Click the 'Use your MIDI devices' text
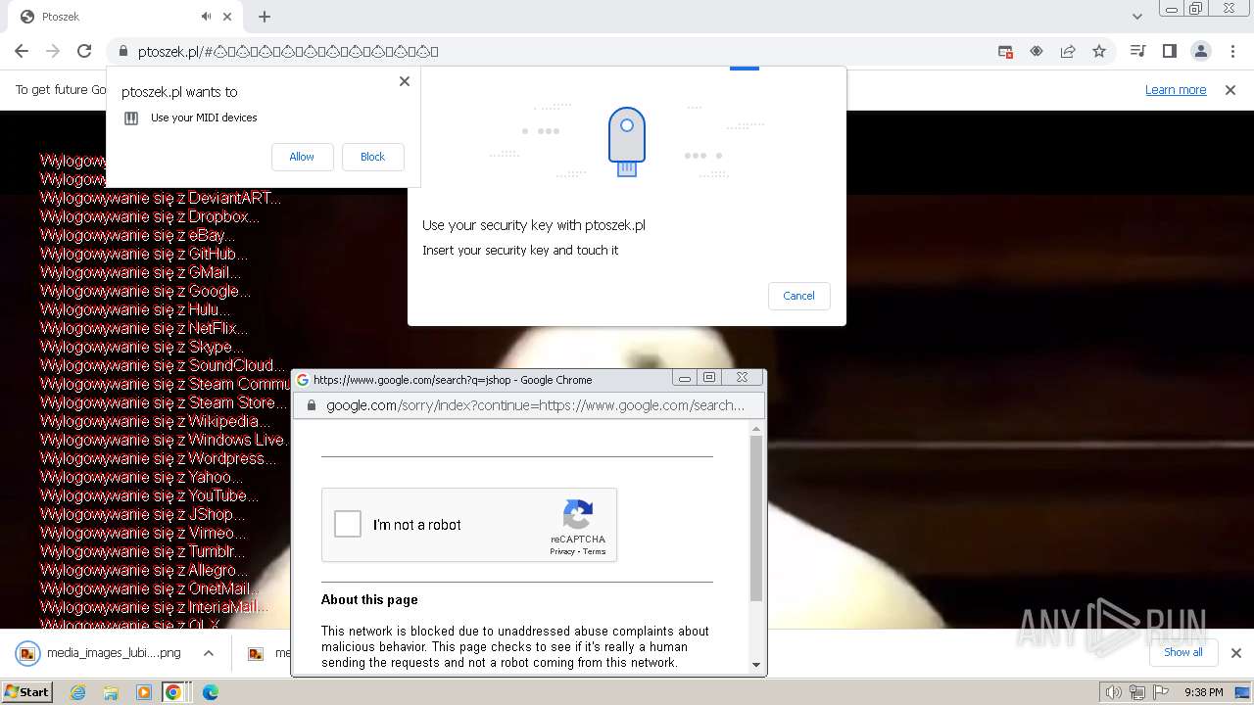This screenshot has width=1254, height=705. pyautogui.click(x=204, y=117)
